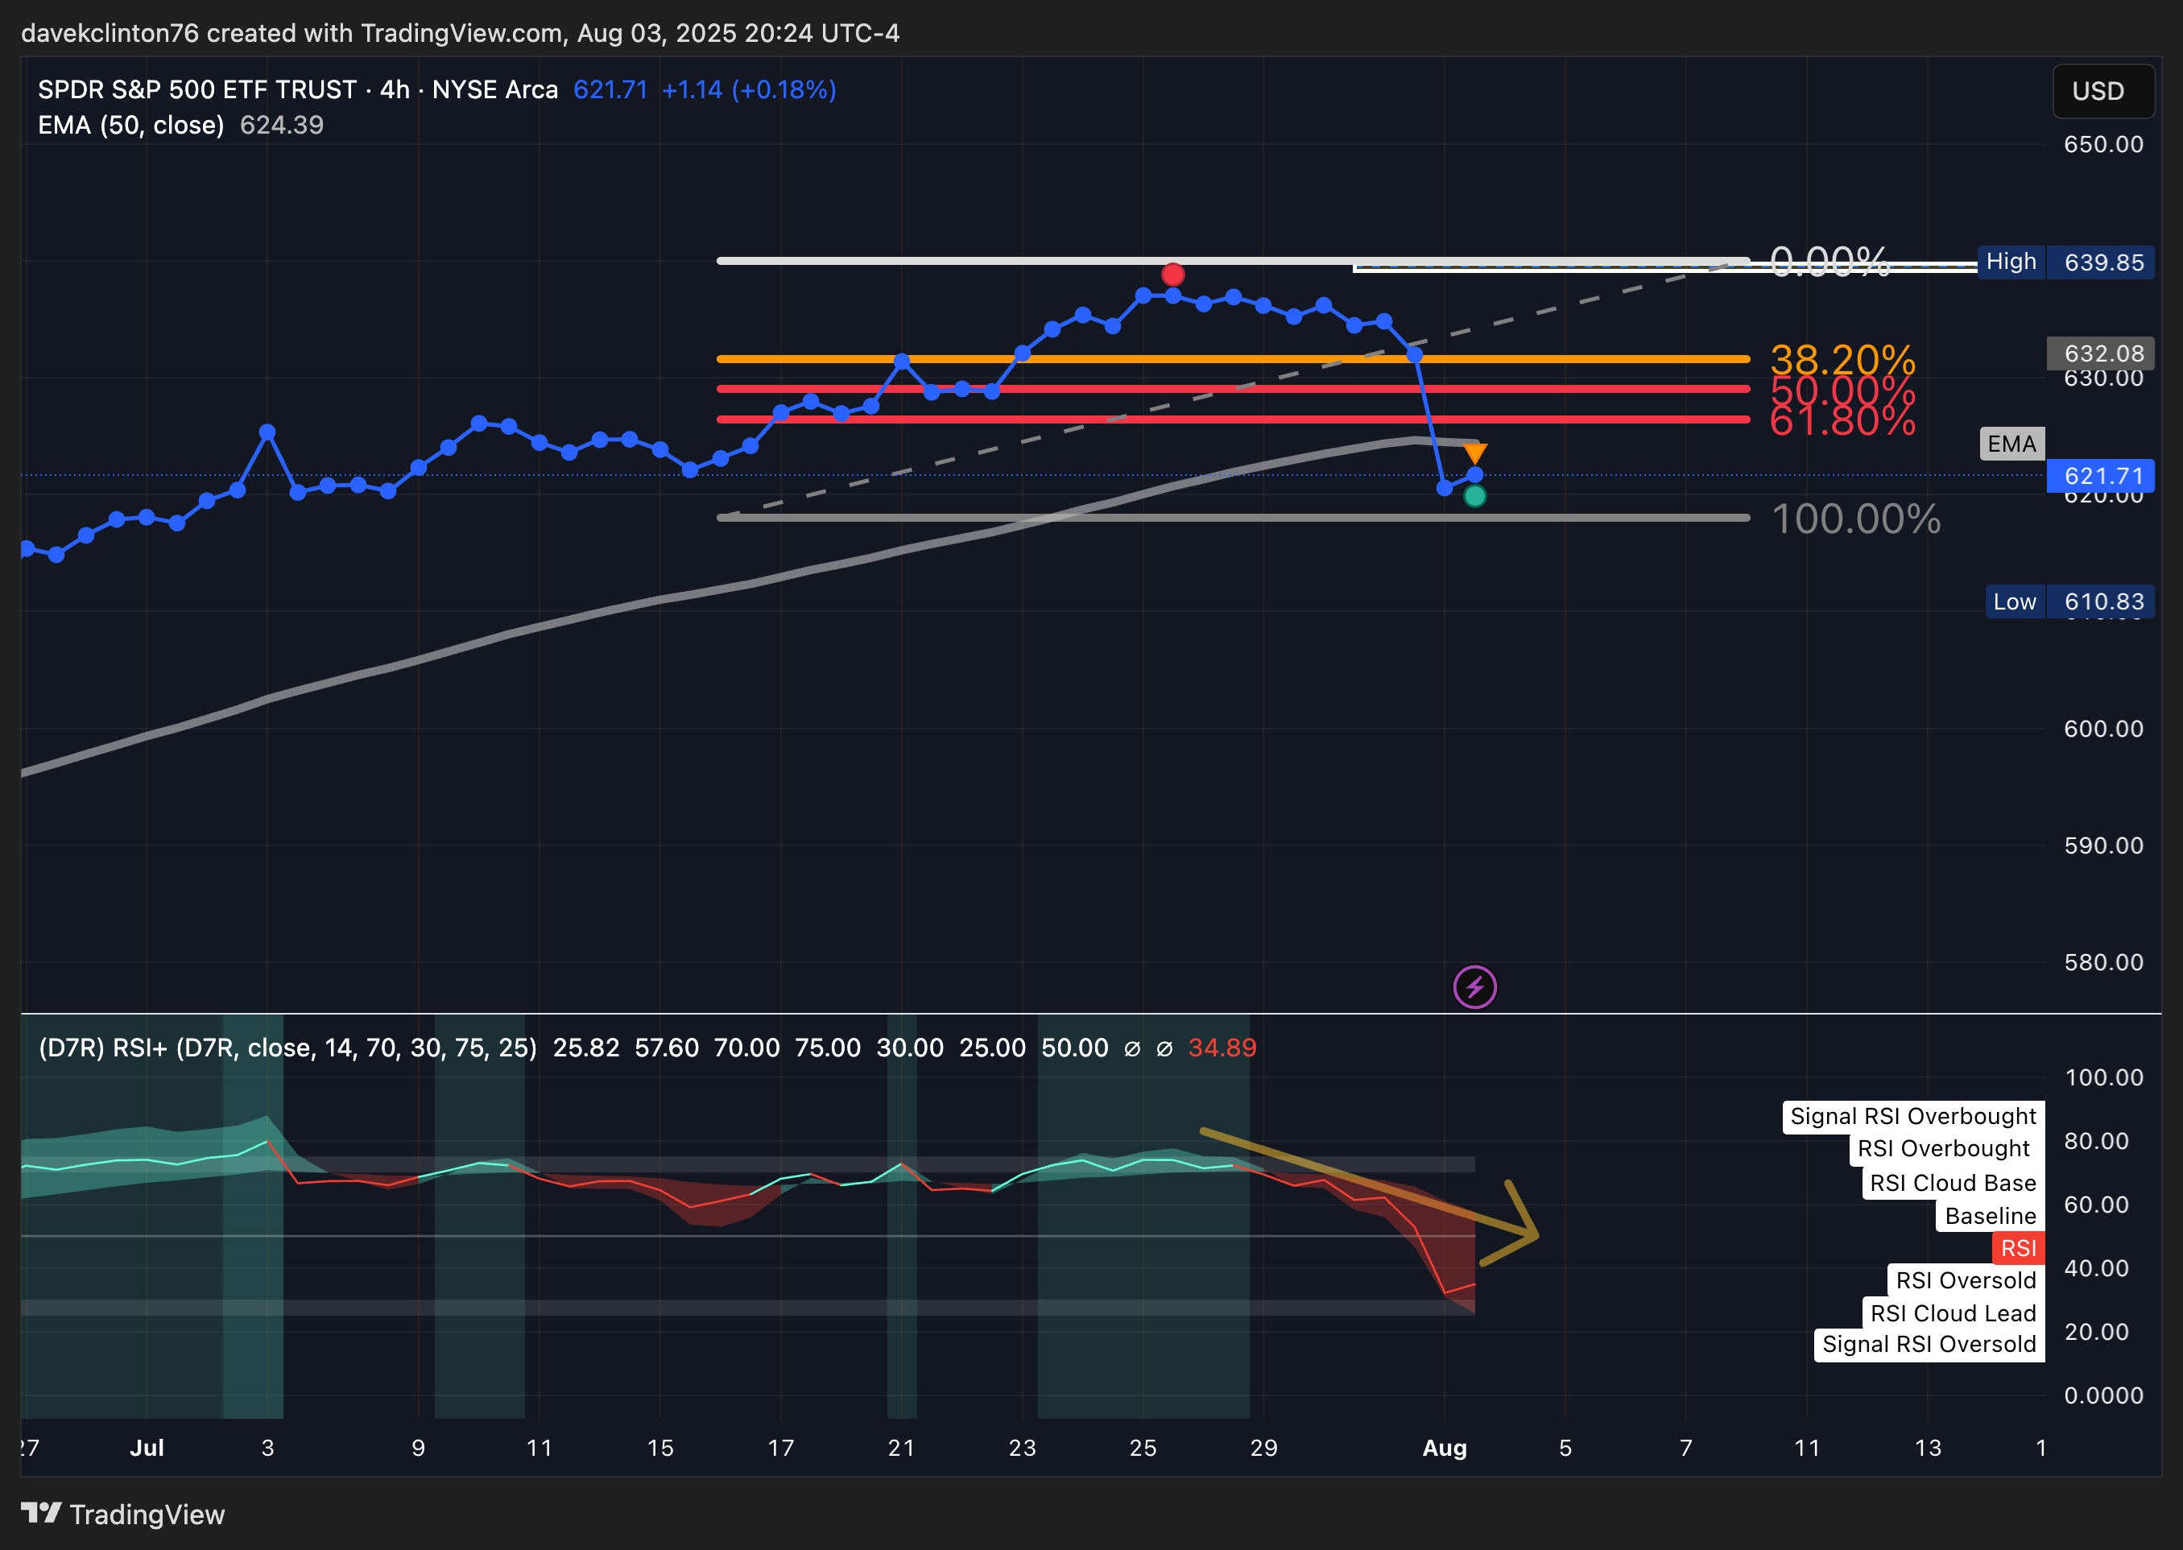The width and height of the screenshot is (2183, 1550).
Task: Click the RSI scale value 80.00
Action: click(x=2096, y=1142)
